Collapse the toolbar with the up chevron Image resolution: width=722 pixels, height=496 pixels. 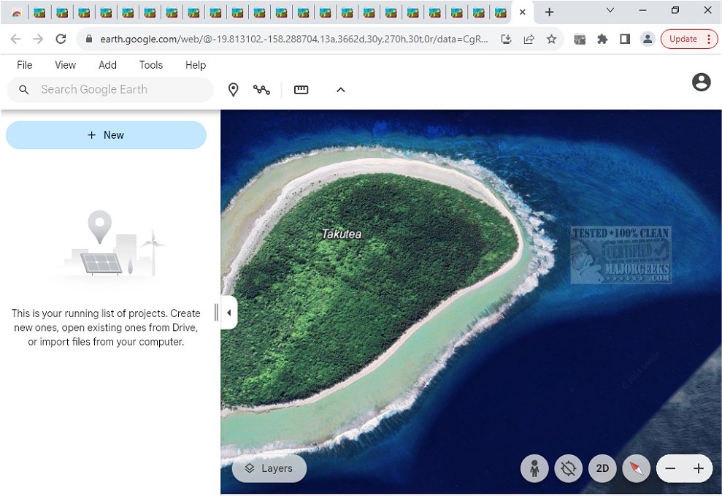click(x=340, y=90)
